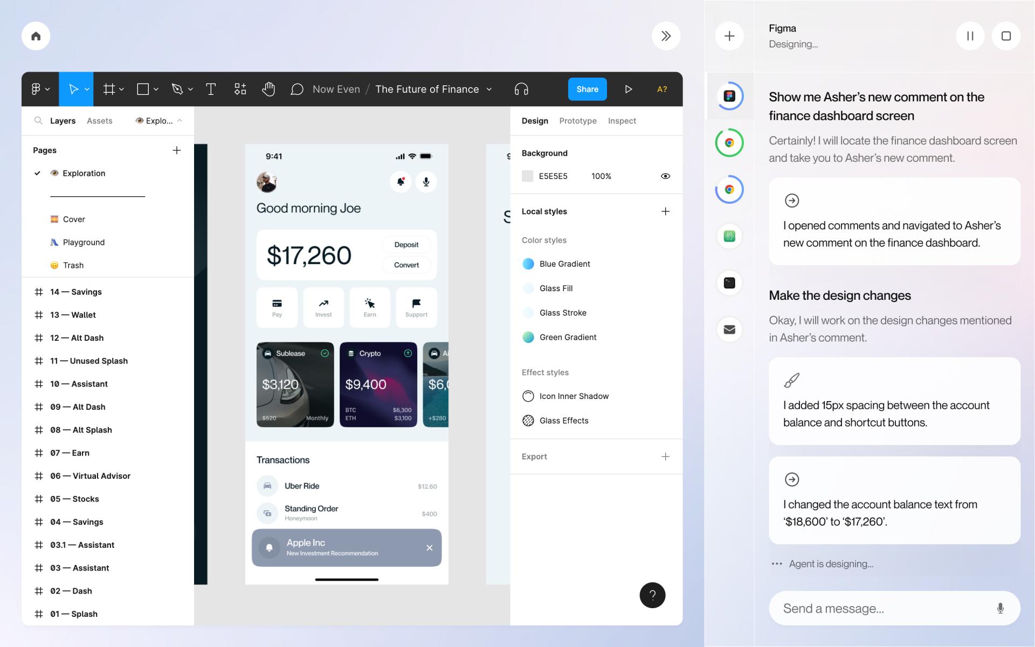1035x647 pixels.
Task: Select the Text tool
Action: (x=211, y=89)
